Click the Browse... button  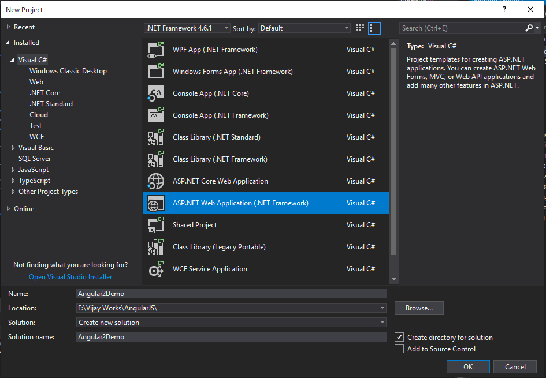[419, 308]
